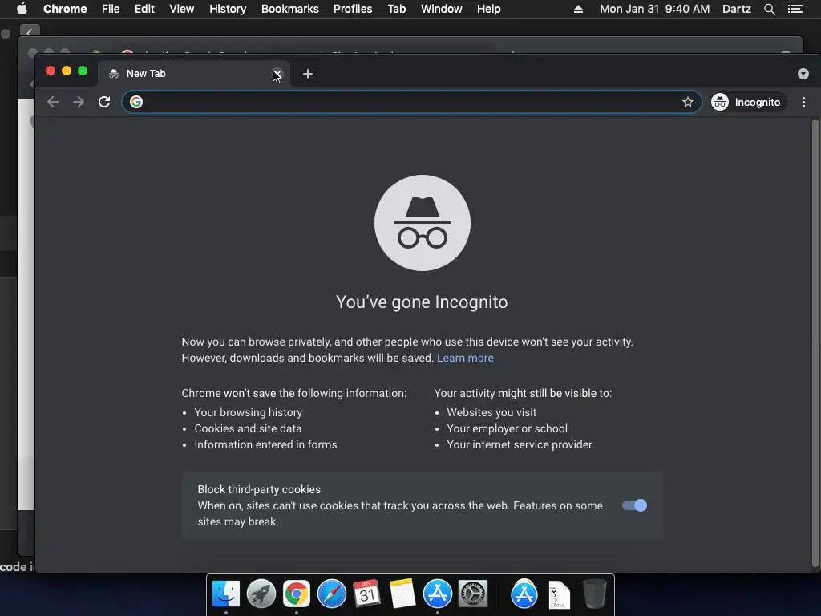This screenshot has width=821, height=616.
Task: Open the Bookmarks menu
Action: point(290,9)
